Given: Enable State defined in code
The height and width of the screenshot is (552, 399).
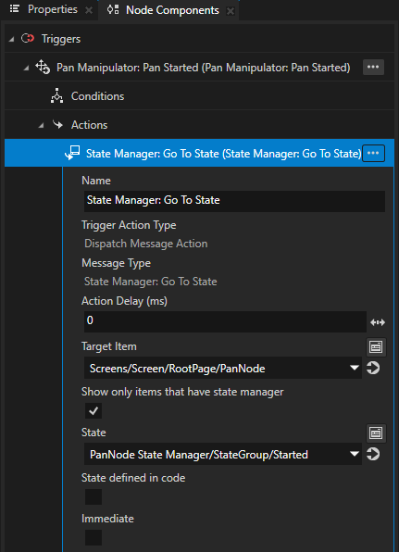Looking at the screenshot, I should coord(94,496).
